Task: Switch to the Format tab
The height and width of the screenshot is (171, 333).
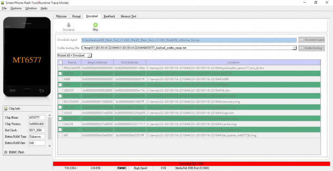Action: tap(76, 16)
